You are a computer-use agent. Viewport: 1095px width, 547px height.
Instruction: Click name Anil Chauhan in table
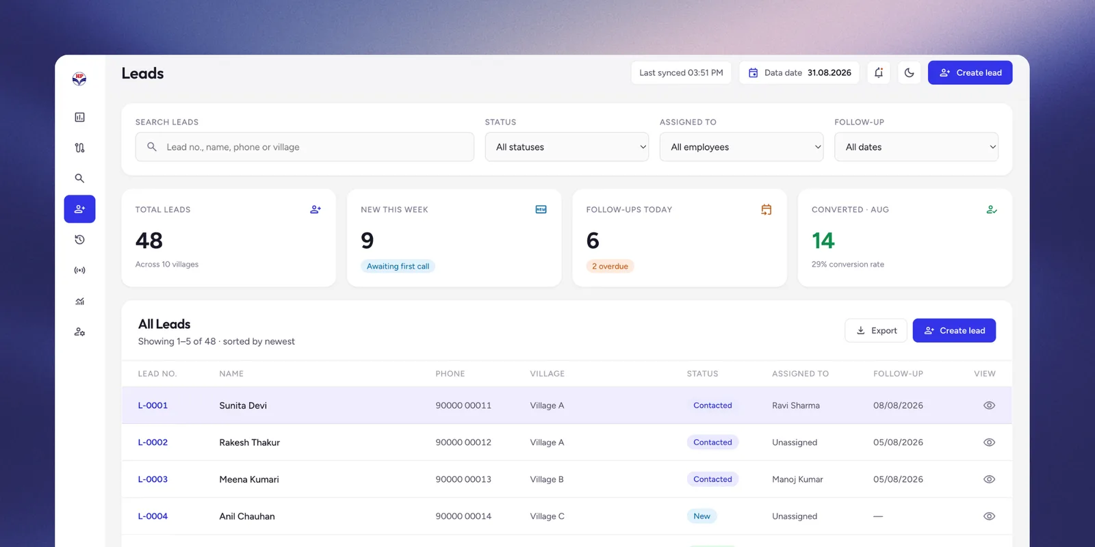247,516
